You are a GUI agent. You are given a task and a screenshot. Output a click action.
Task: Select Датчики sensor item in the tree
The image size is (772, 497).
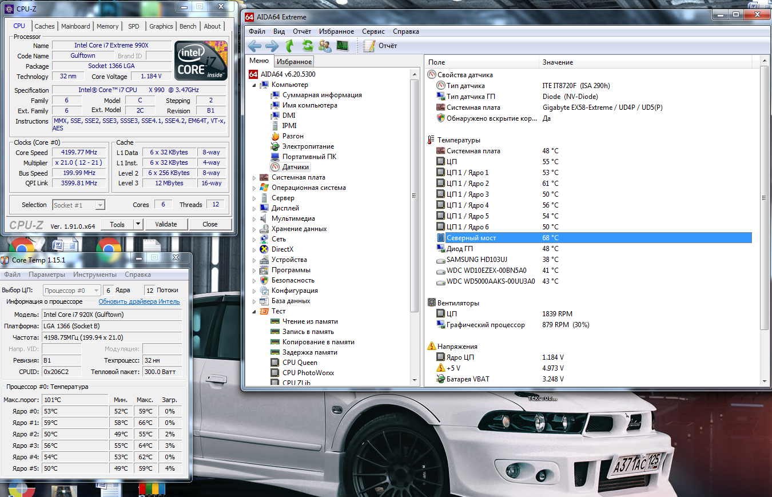point(295,167)
